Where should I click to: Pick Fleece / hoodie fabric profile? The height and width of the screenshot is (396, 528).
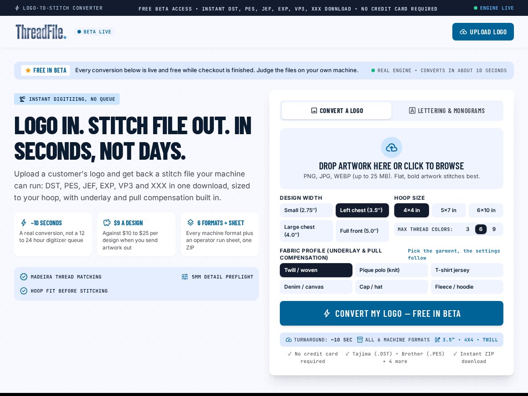pyautogui.click(x=467, y=287)
